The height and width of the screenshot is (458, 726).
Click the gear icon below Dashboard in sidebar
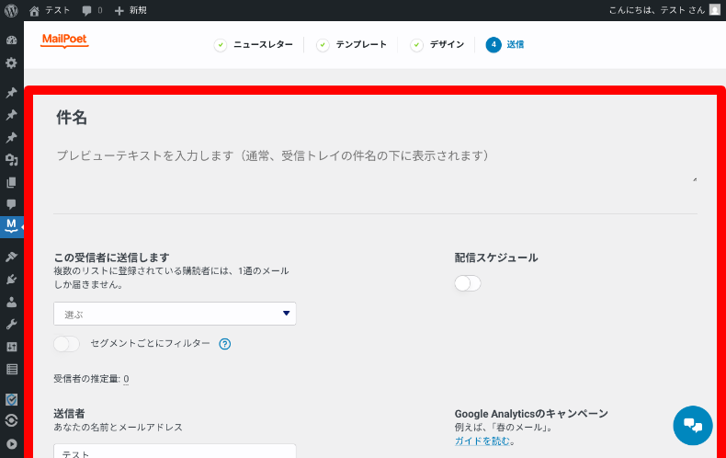[x=12, y=63]
